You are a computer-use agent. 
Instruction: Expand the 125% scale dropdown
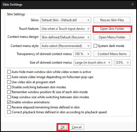122,63
